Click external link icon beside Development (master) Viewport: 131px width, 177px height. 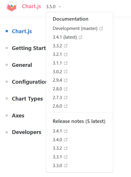101,28
